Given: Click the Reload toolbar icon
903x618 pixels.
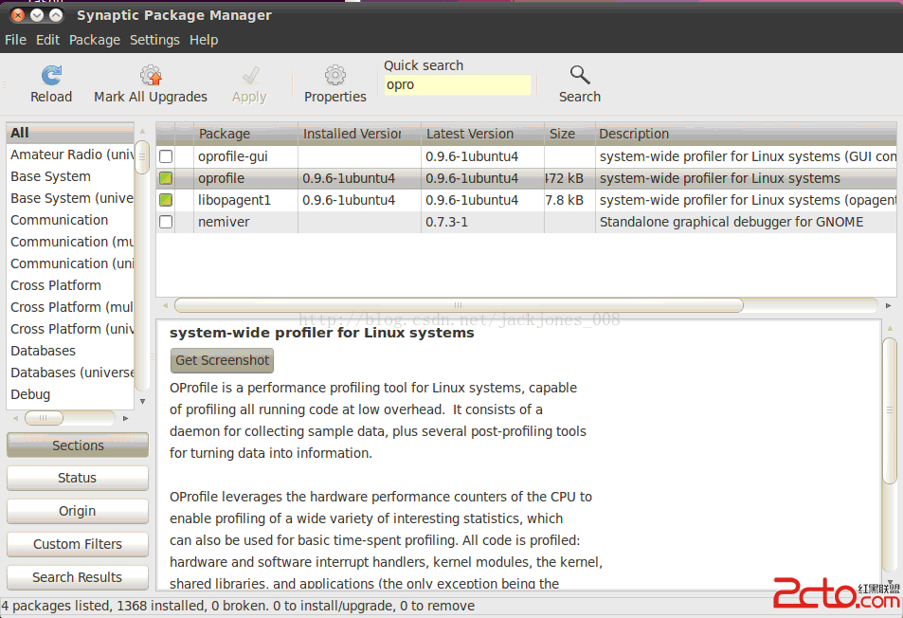Looking at the screenshot, I should click(51, 76).
